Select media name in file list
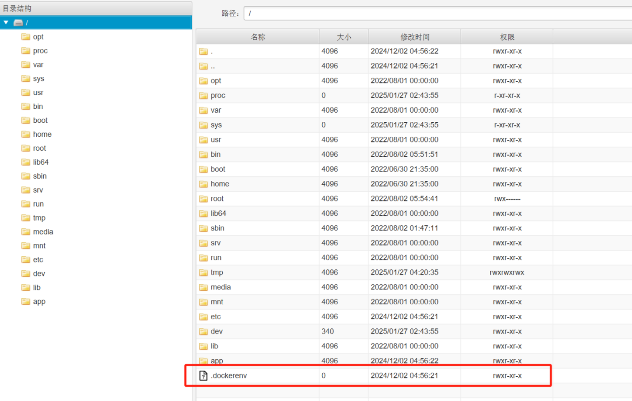632x401 pixels. click(x=220, y=287)
